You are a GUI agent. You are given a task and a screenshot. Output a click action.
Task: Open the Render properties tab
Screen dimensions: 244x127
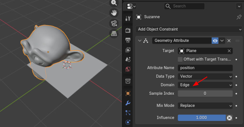click(x=128, y=30)
